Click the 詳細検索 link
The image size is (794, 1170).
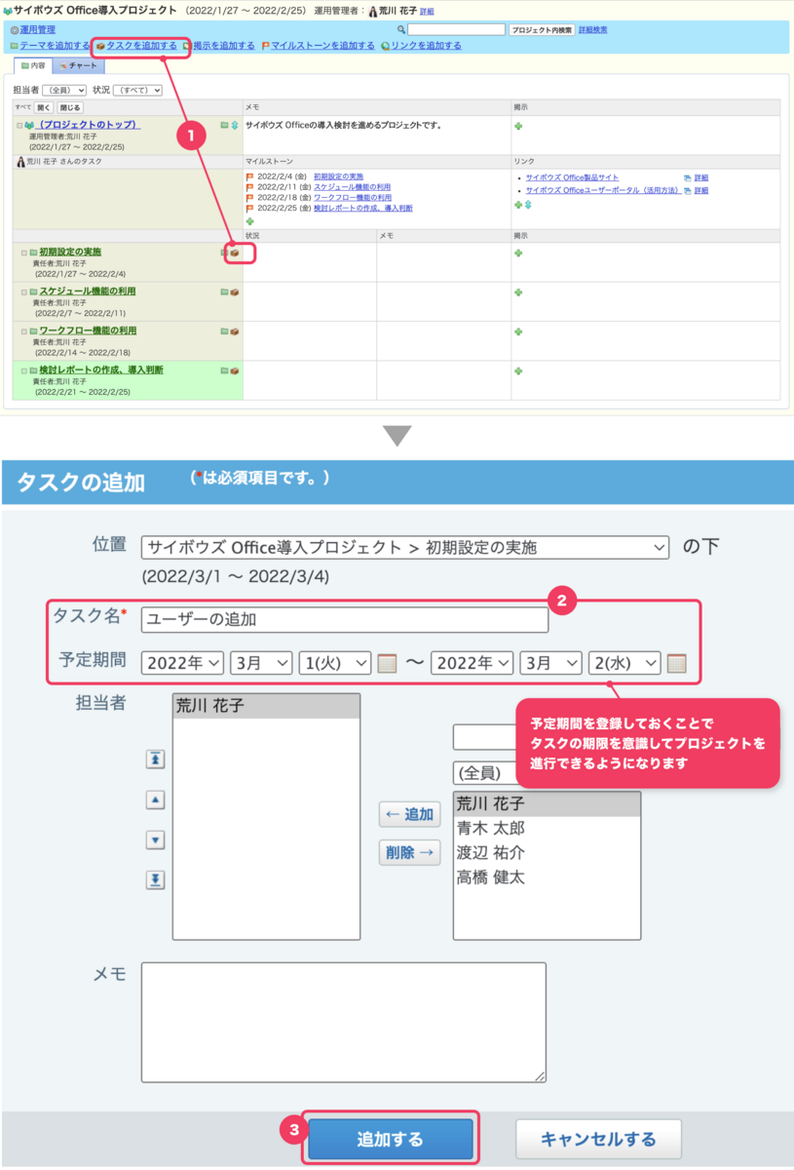click(x=592, y=30)
